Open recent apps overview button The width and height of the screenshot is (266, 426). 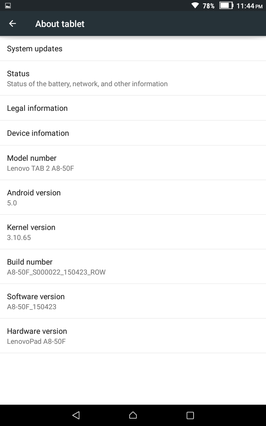click(190, 415)
